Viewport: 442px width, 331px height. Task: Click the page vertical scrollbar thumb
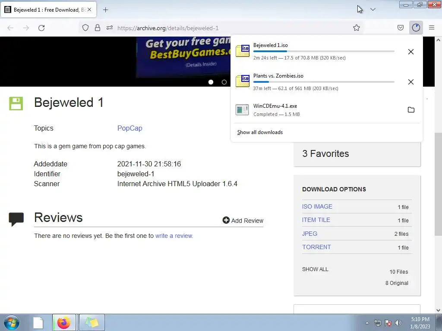click(438, 184)
